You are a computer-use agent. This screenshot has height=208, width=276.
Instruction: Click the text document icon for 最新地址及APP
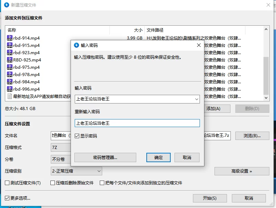coord(10,96)
